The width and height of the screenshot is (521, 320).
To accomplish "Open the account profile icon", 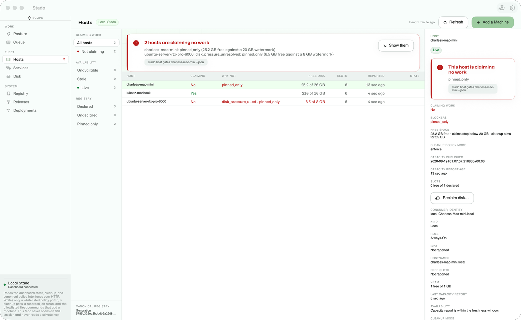I will [501, 8].
